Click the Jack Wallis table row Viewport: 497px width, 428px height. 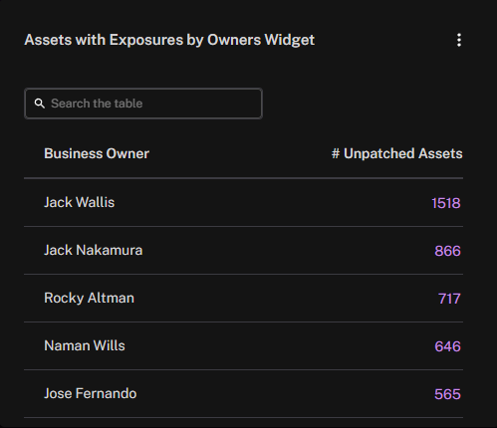click(243, 203)
